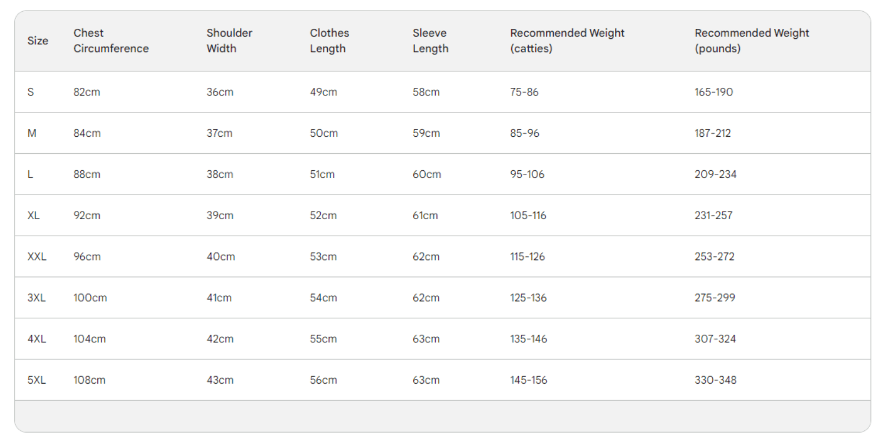Select the 105-116 catties weight cell
Image resolution: width=885 pixels, height=442 pixels.
click(528, 216)
